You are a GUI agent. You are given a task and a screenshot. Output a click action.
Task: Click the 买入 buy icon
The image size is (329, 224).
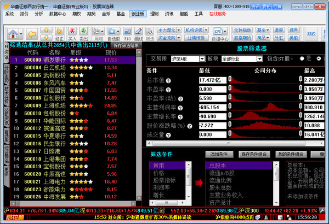(72, 31)
